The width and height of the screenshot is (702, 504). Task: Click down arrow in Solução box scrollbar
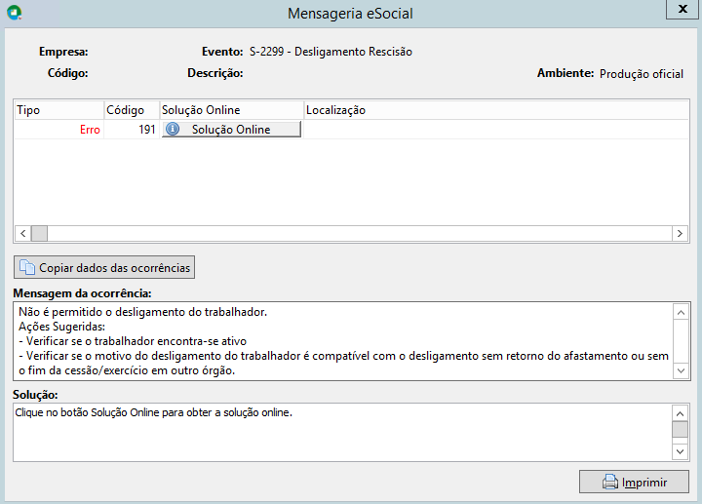point(681,451)
